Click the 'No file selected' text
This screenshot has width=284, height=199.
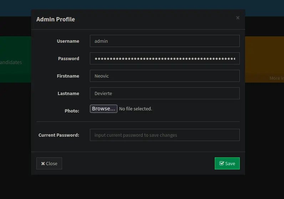pyautogui.click(x=136, y=109)
